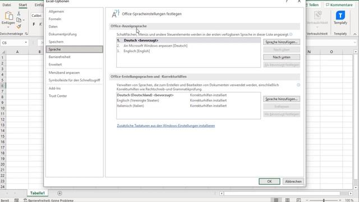The width and height of the screenshot is (359, 202).
Task: Click the cut scissors icon in Excel ribbon
Action: click(19, 13)
